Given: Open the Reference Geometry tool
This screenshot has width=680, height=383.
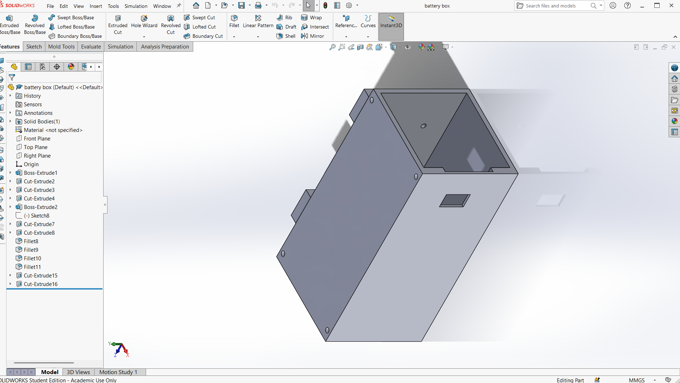Looking at the screenshot, I should (x=346, y=21).
